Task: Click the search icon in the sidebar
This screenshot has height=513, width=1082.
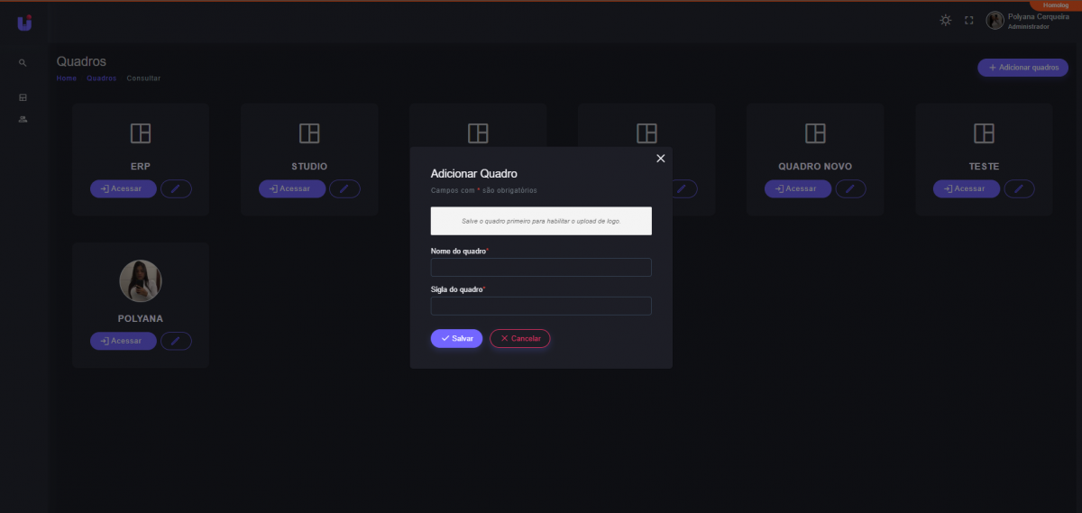Action: coord(23,63)
